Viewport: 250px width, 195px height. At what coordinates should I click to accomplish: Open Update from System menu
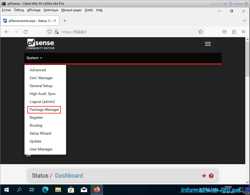(x=36, y=141)
